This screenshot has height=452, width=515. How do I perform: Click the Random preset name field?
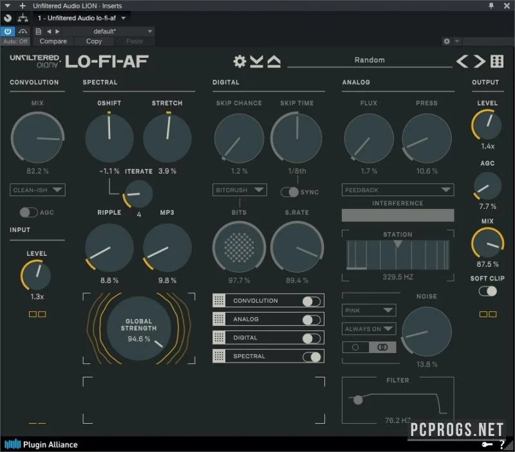[370, 60]
